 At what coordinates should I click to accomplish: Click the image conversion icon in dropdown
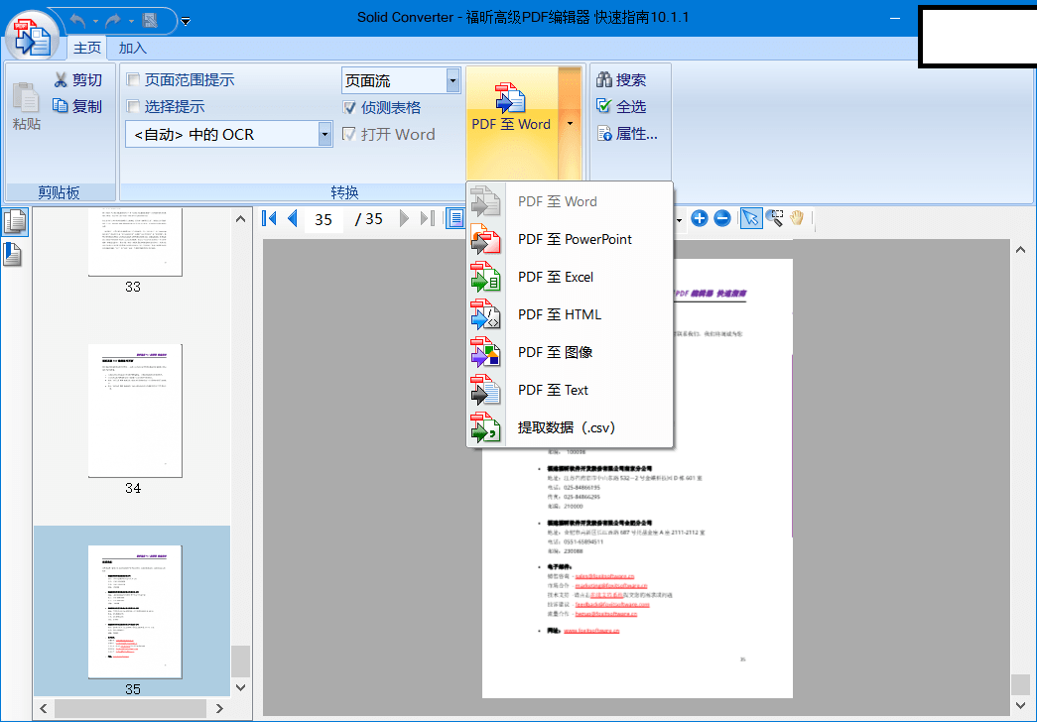pos(485,352)
